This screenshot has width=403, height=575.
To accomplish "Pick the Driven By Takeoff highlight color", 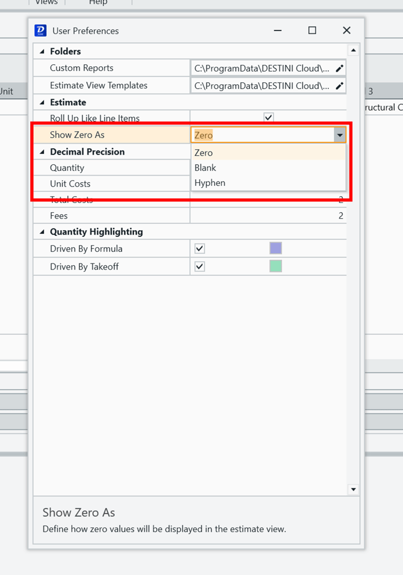I will (275, 266).
